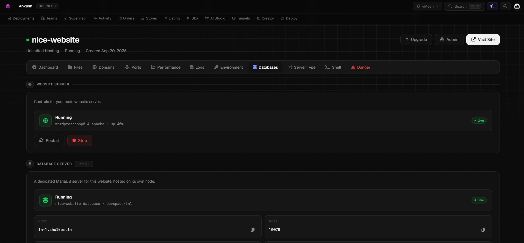Screen dimensions: 524x243
Task: Open the user avatar menu
Action: 517,6
